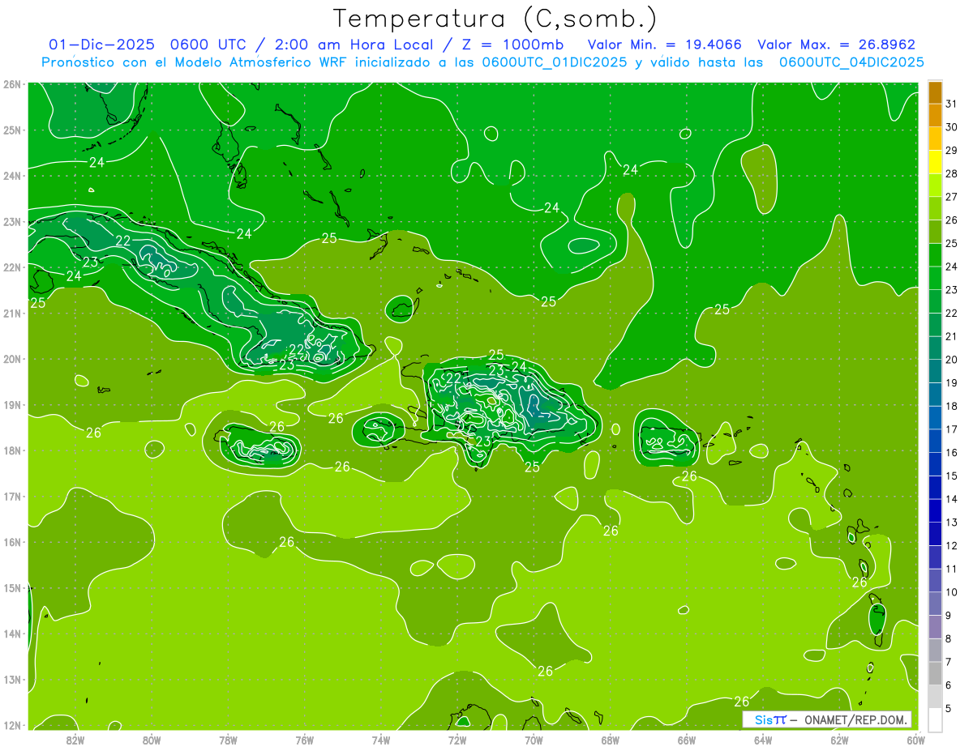The width and height of the screenshot is (973, 751).
Task: Click the latitude label "22N"
Action: (12, 267)
